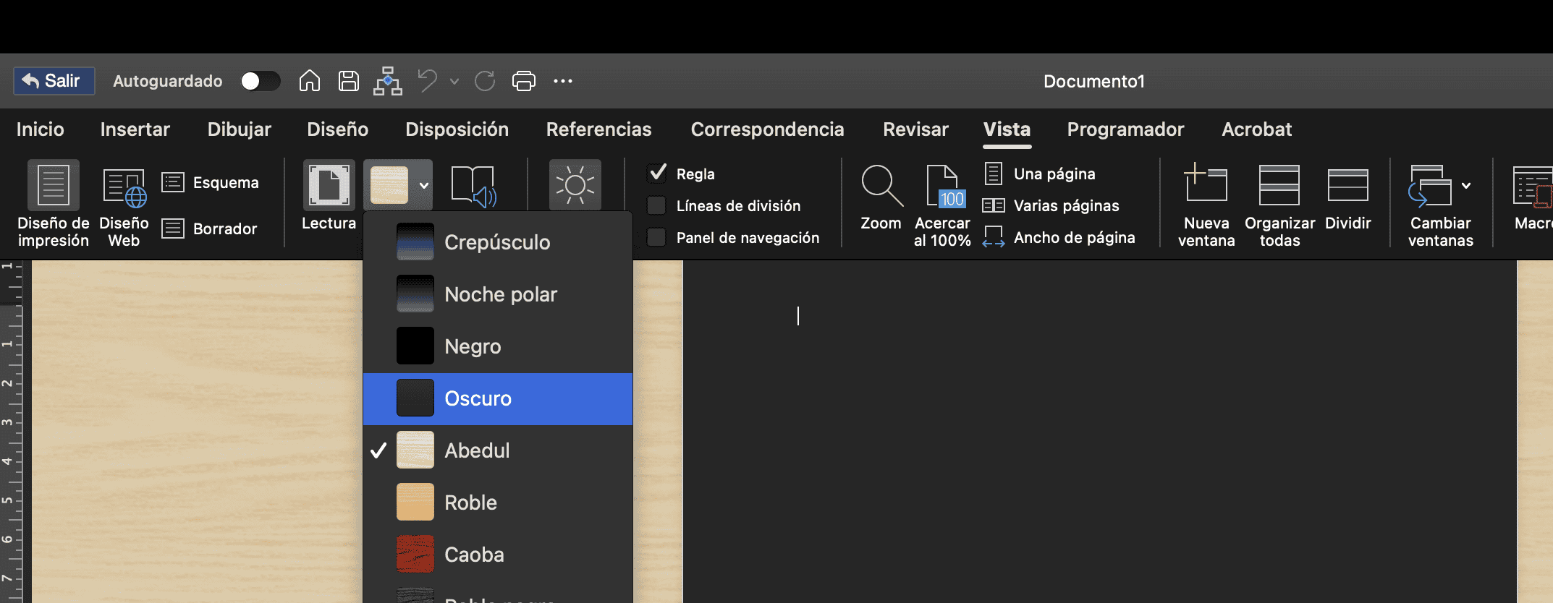Go to the Revisar tab

pos(916,129)
